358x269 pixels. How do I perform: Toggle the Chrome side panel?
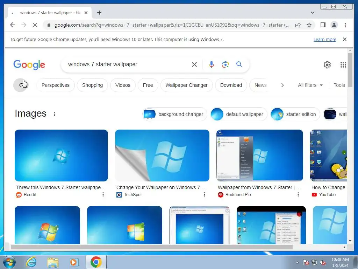pyautogui.click(x=323, y=25)
